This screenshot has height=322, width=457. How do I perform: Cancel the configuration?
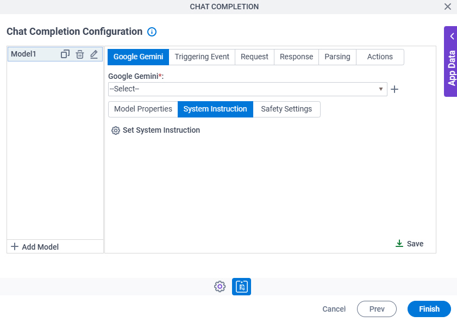pos(334,309)
